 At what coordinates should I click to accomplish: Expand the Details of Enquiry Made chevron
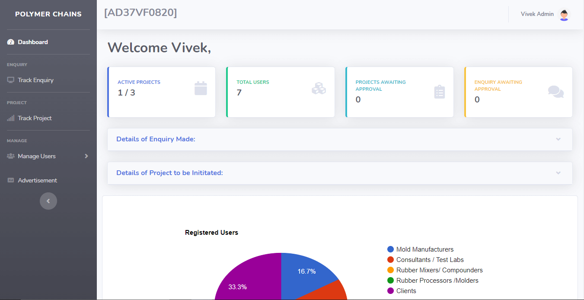tap(558, 139)
